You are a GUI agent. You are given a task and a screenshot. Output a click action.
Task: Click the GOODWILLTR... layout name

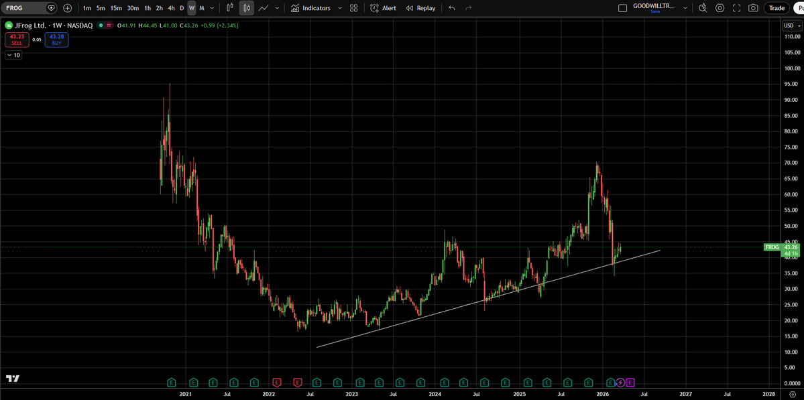tap(654, 6)
